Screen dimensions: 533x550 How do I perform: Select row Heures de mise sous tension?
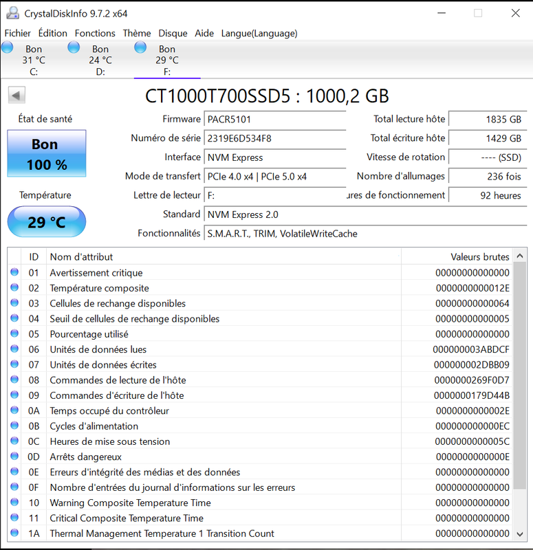point(260,441)
